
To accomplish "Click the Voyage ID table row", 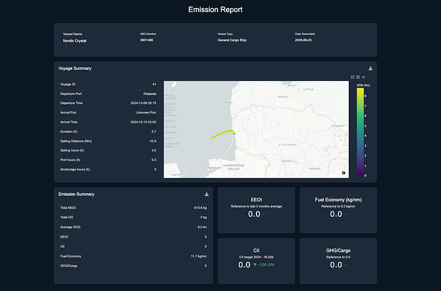I will coord(108,84).
